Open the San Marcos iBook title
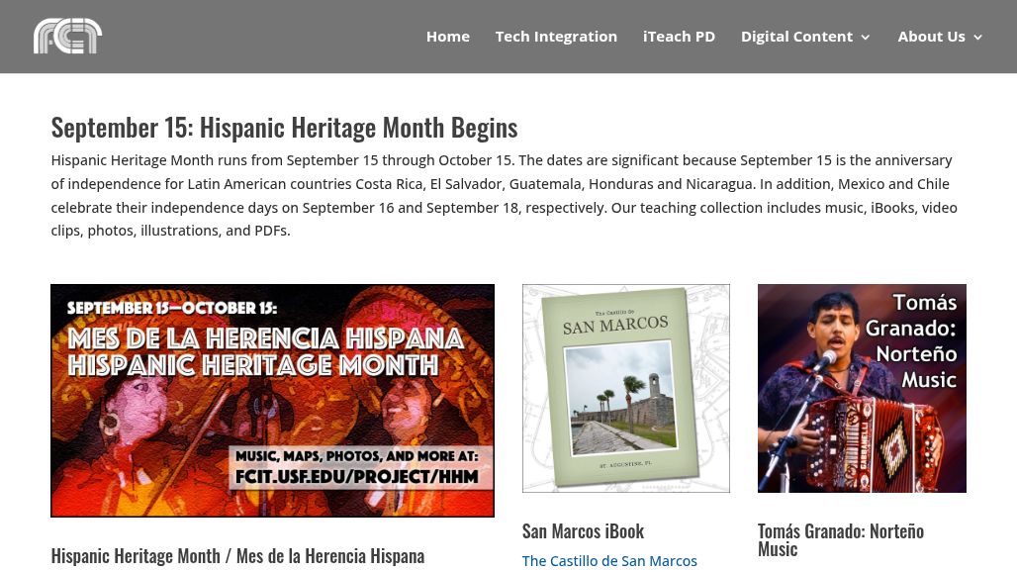1017x572 pixels. coord(583,531)
